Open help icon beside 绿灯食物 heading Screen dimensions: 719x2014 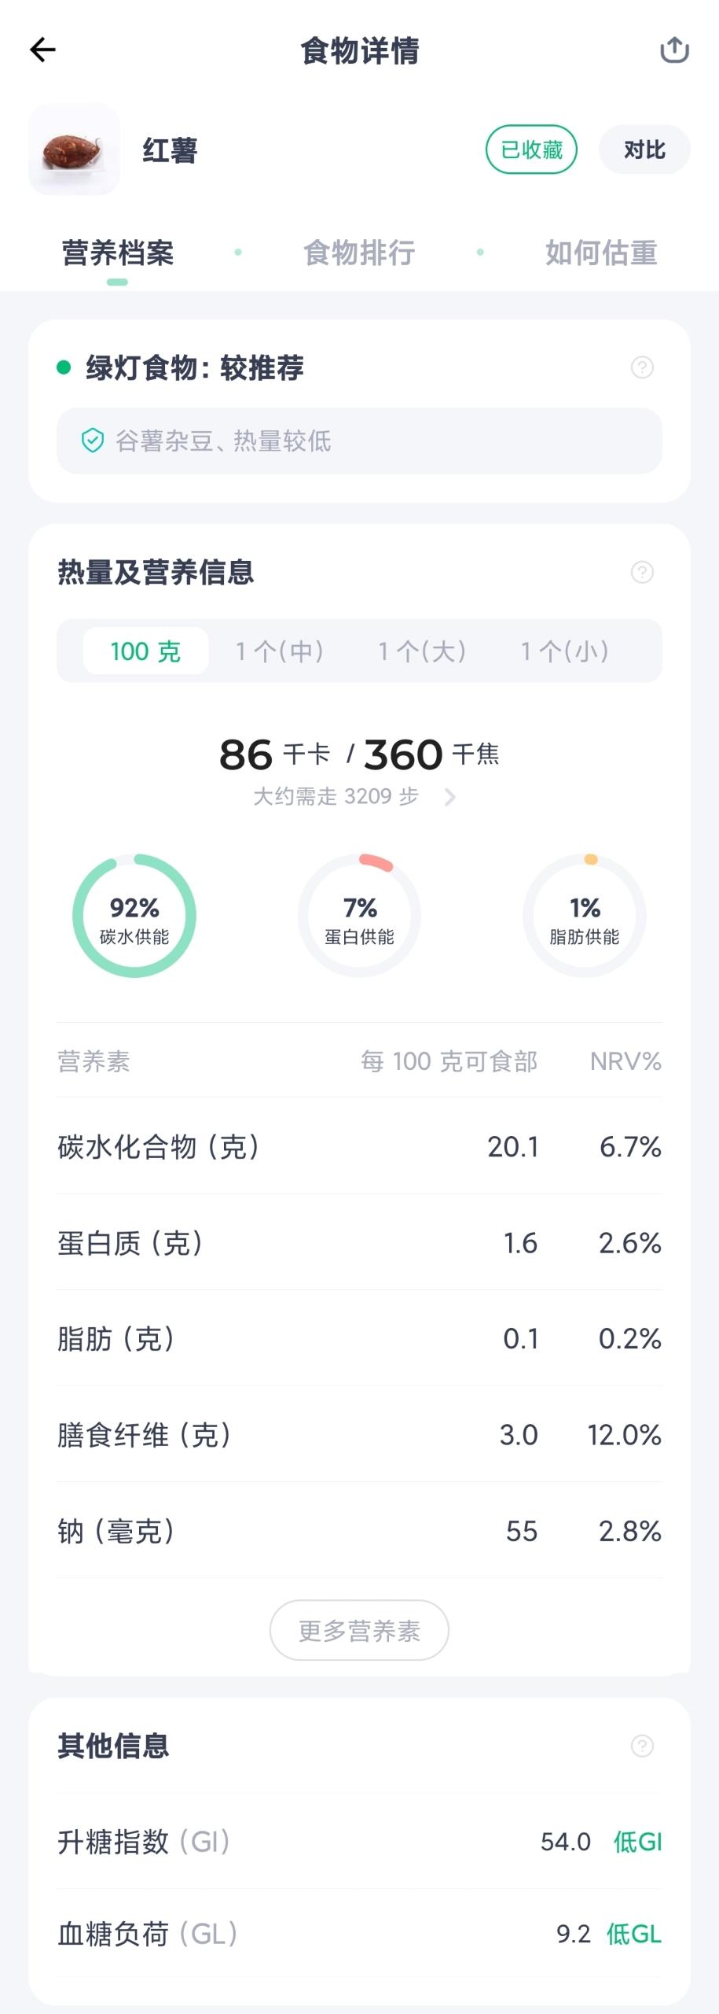click(642, 367)
